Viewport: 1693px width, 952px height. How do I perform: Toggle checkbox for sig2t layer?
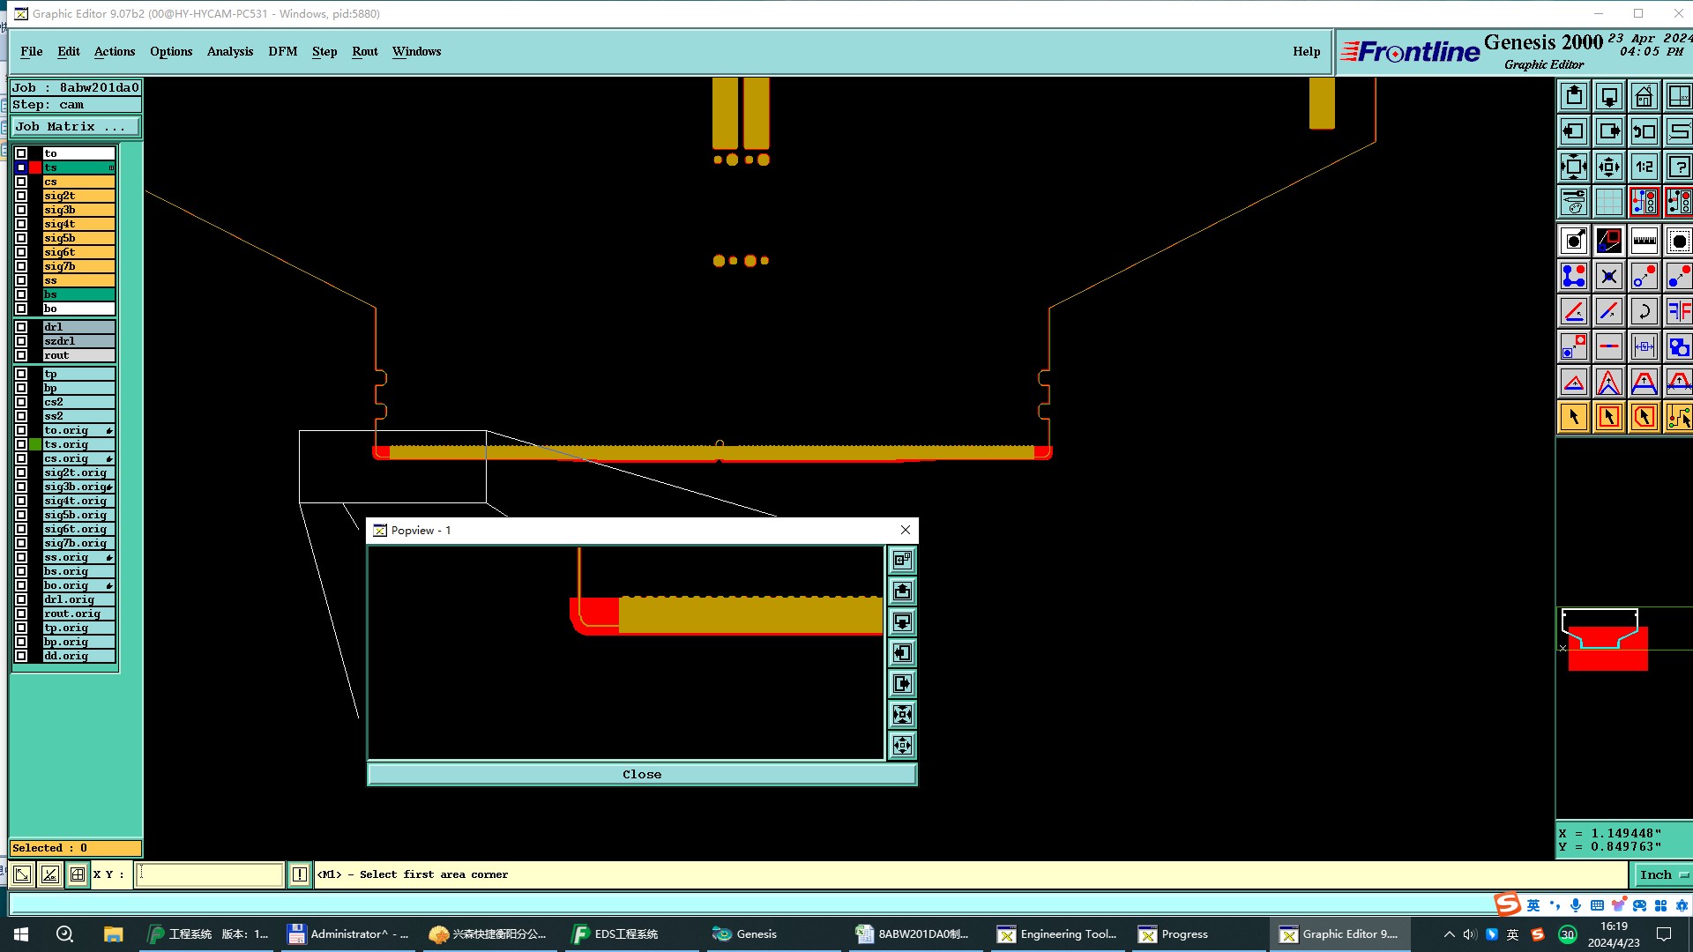point(21,196)
